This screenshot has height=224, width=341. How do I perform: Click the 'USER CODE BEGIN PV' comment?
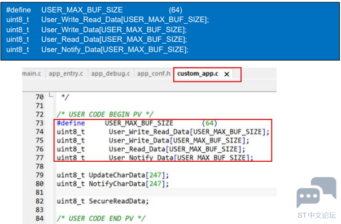click(105, 114)
